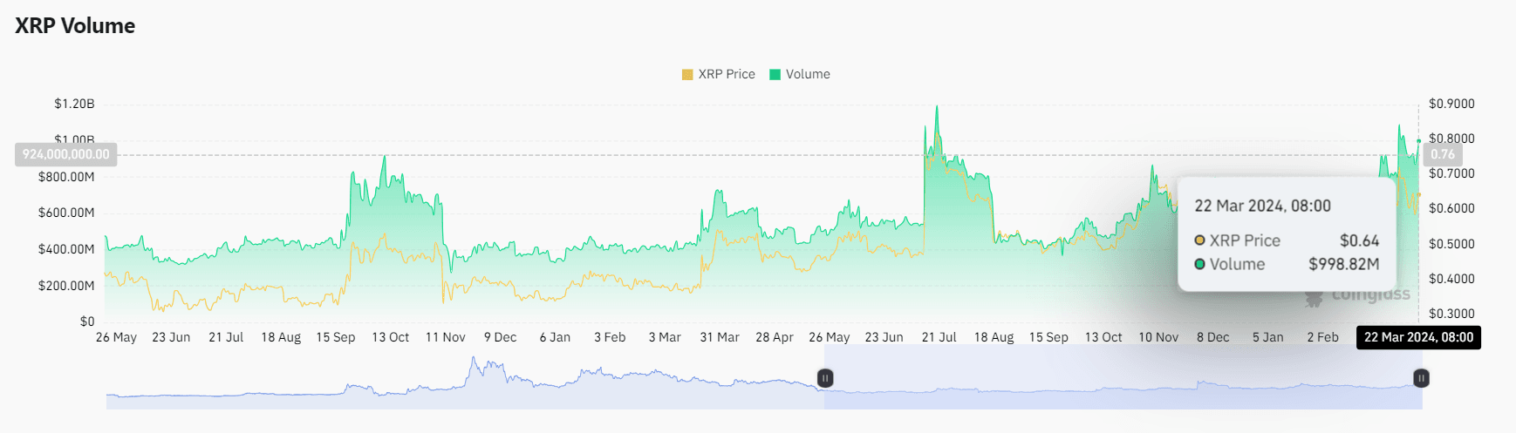This screenshot has height=433, width=1516.
Task: Click the 924,000,000.00 crosshair value label
Action: (66, 154)
